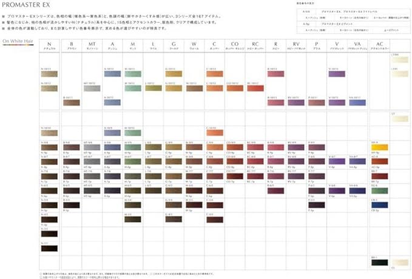Select the lowest swatch in C column
412x279 pixels.
[x=215, y=219]
